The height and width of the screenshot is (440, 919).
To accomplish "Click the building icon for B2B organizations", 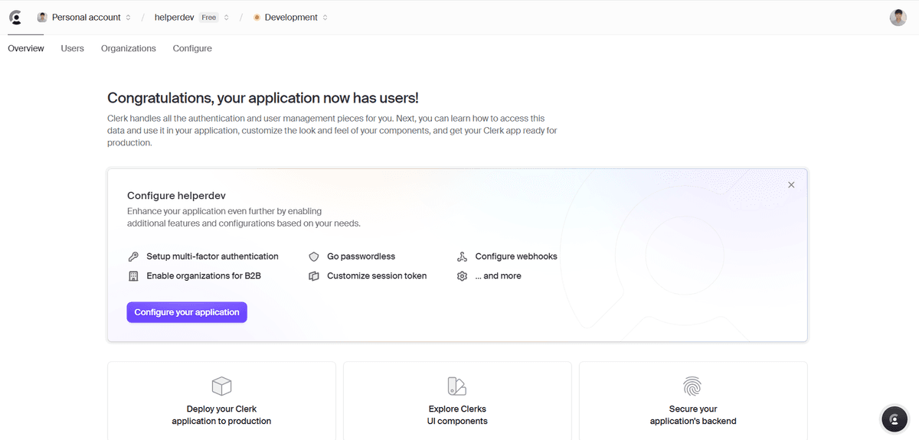I will [133, 275].
